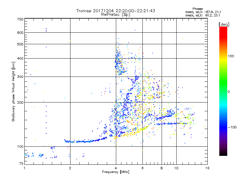This screenshot has height=183, width=244.
Task: Click the x-axis tick label '8'
Action: (x=162, y=168)
